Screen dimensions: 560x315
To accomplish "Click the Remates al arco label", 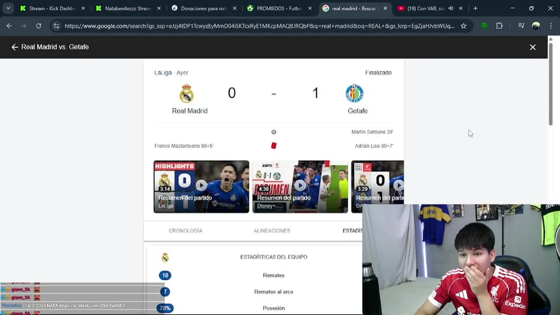I will point(274,292).
